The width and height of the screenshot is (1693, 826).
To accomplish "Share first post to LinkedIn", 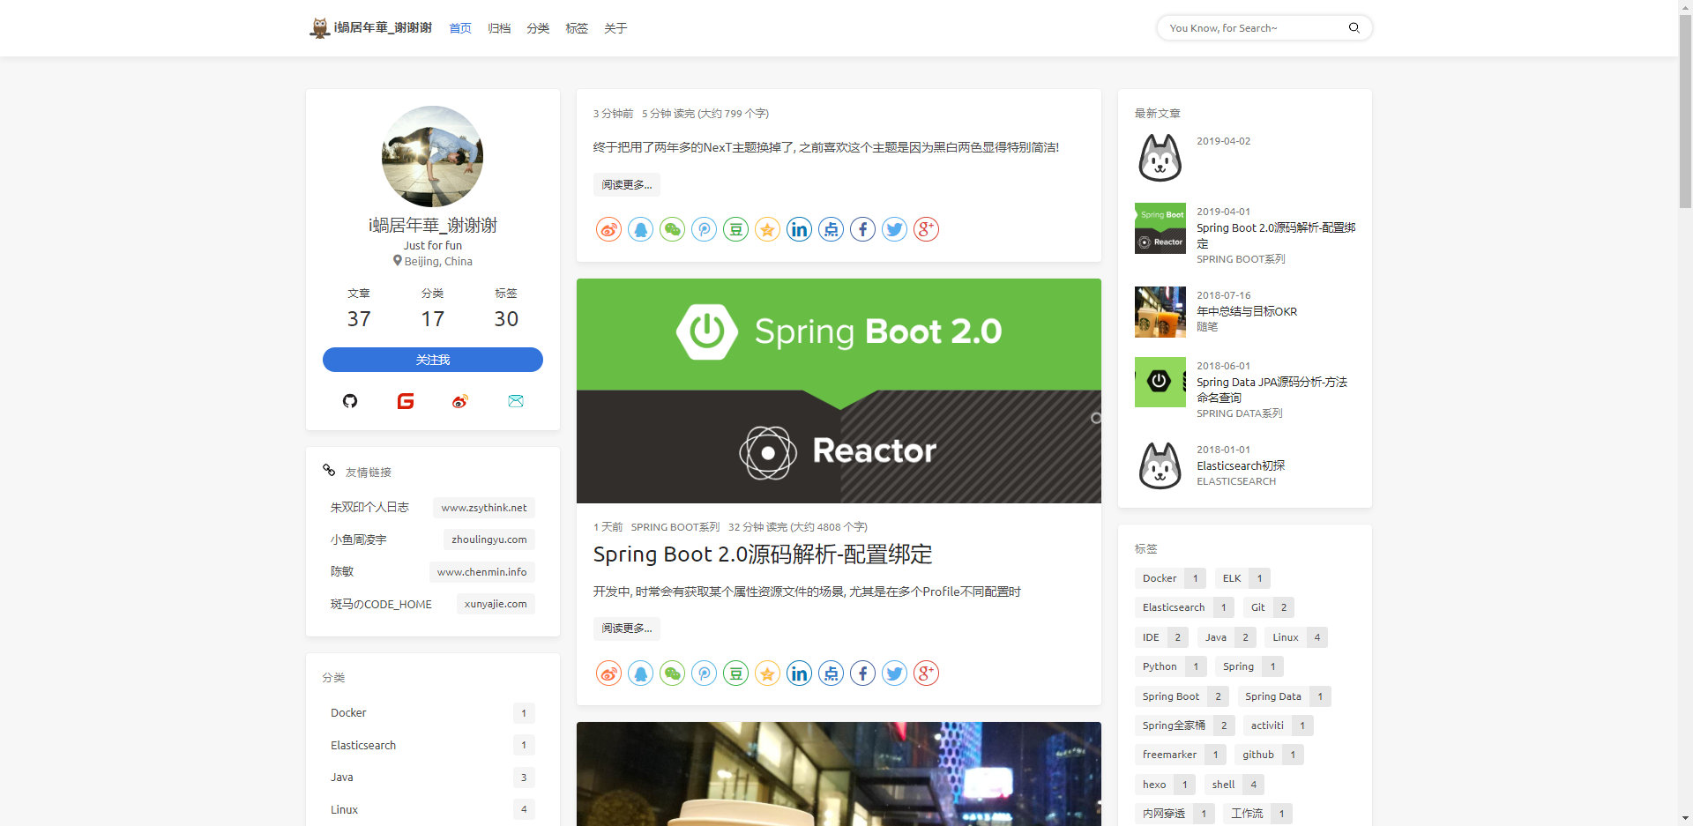I will click(x=799, y=230).
